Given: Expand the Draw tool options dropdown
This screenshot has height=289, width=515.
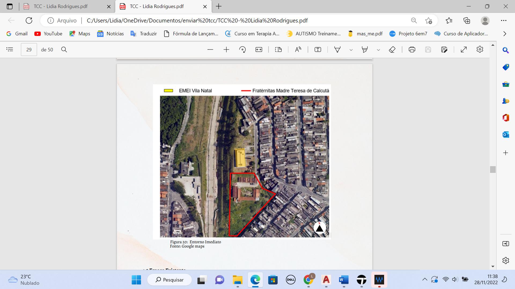Looking at the screenshot, I should 351,50.
